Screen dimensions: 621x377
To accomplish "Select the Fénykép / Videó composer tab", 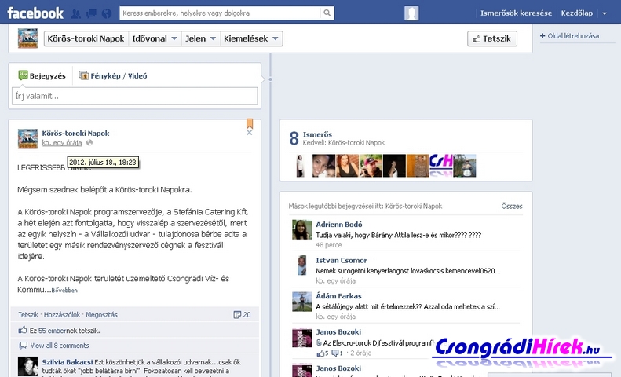I will (x=113, y=75).
